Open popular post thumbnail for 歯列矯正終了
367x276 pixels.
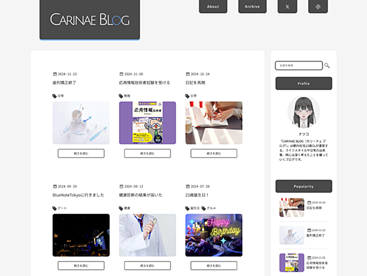click(292, 235)
